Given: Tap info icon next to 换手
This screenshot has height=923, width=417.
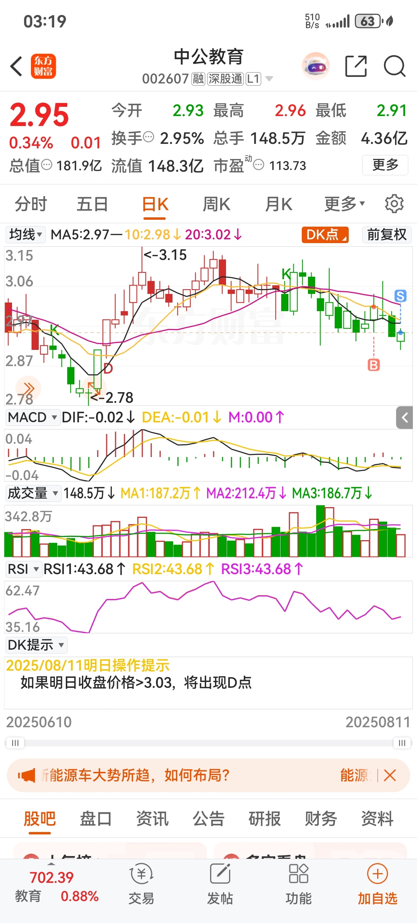Looking at the screenshot, I should (148, 137).
